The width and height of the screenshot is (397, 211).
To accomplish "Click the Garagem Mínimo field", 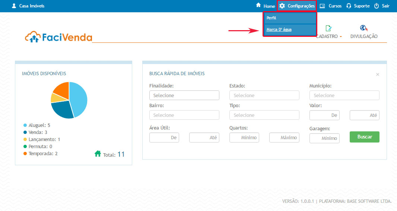I will click(x=324, y=138).
